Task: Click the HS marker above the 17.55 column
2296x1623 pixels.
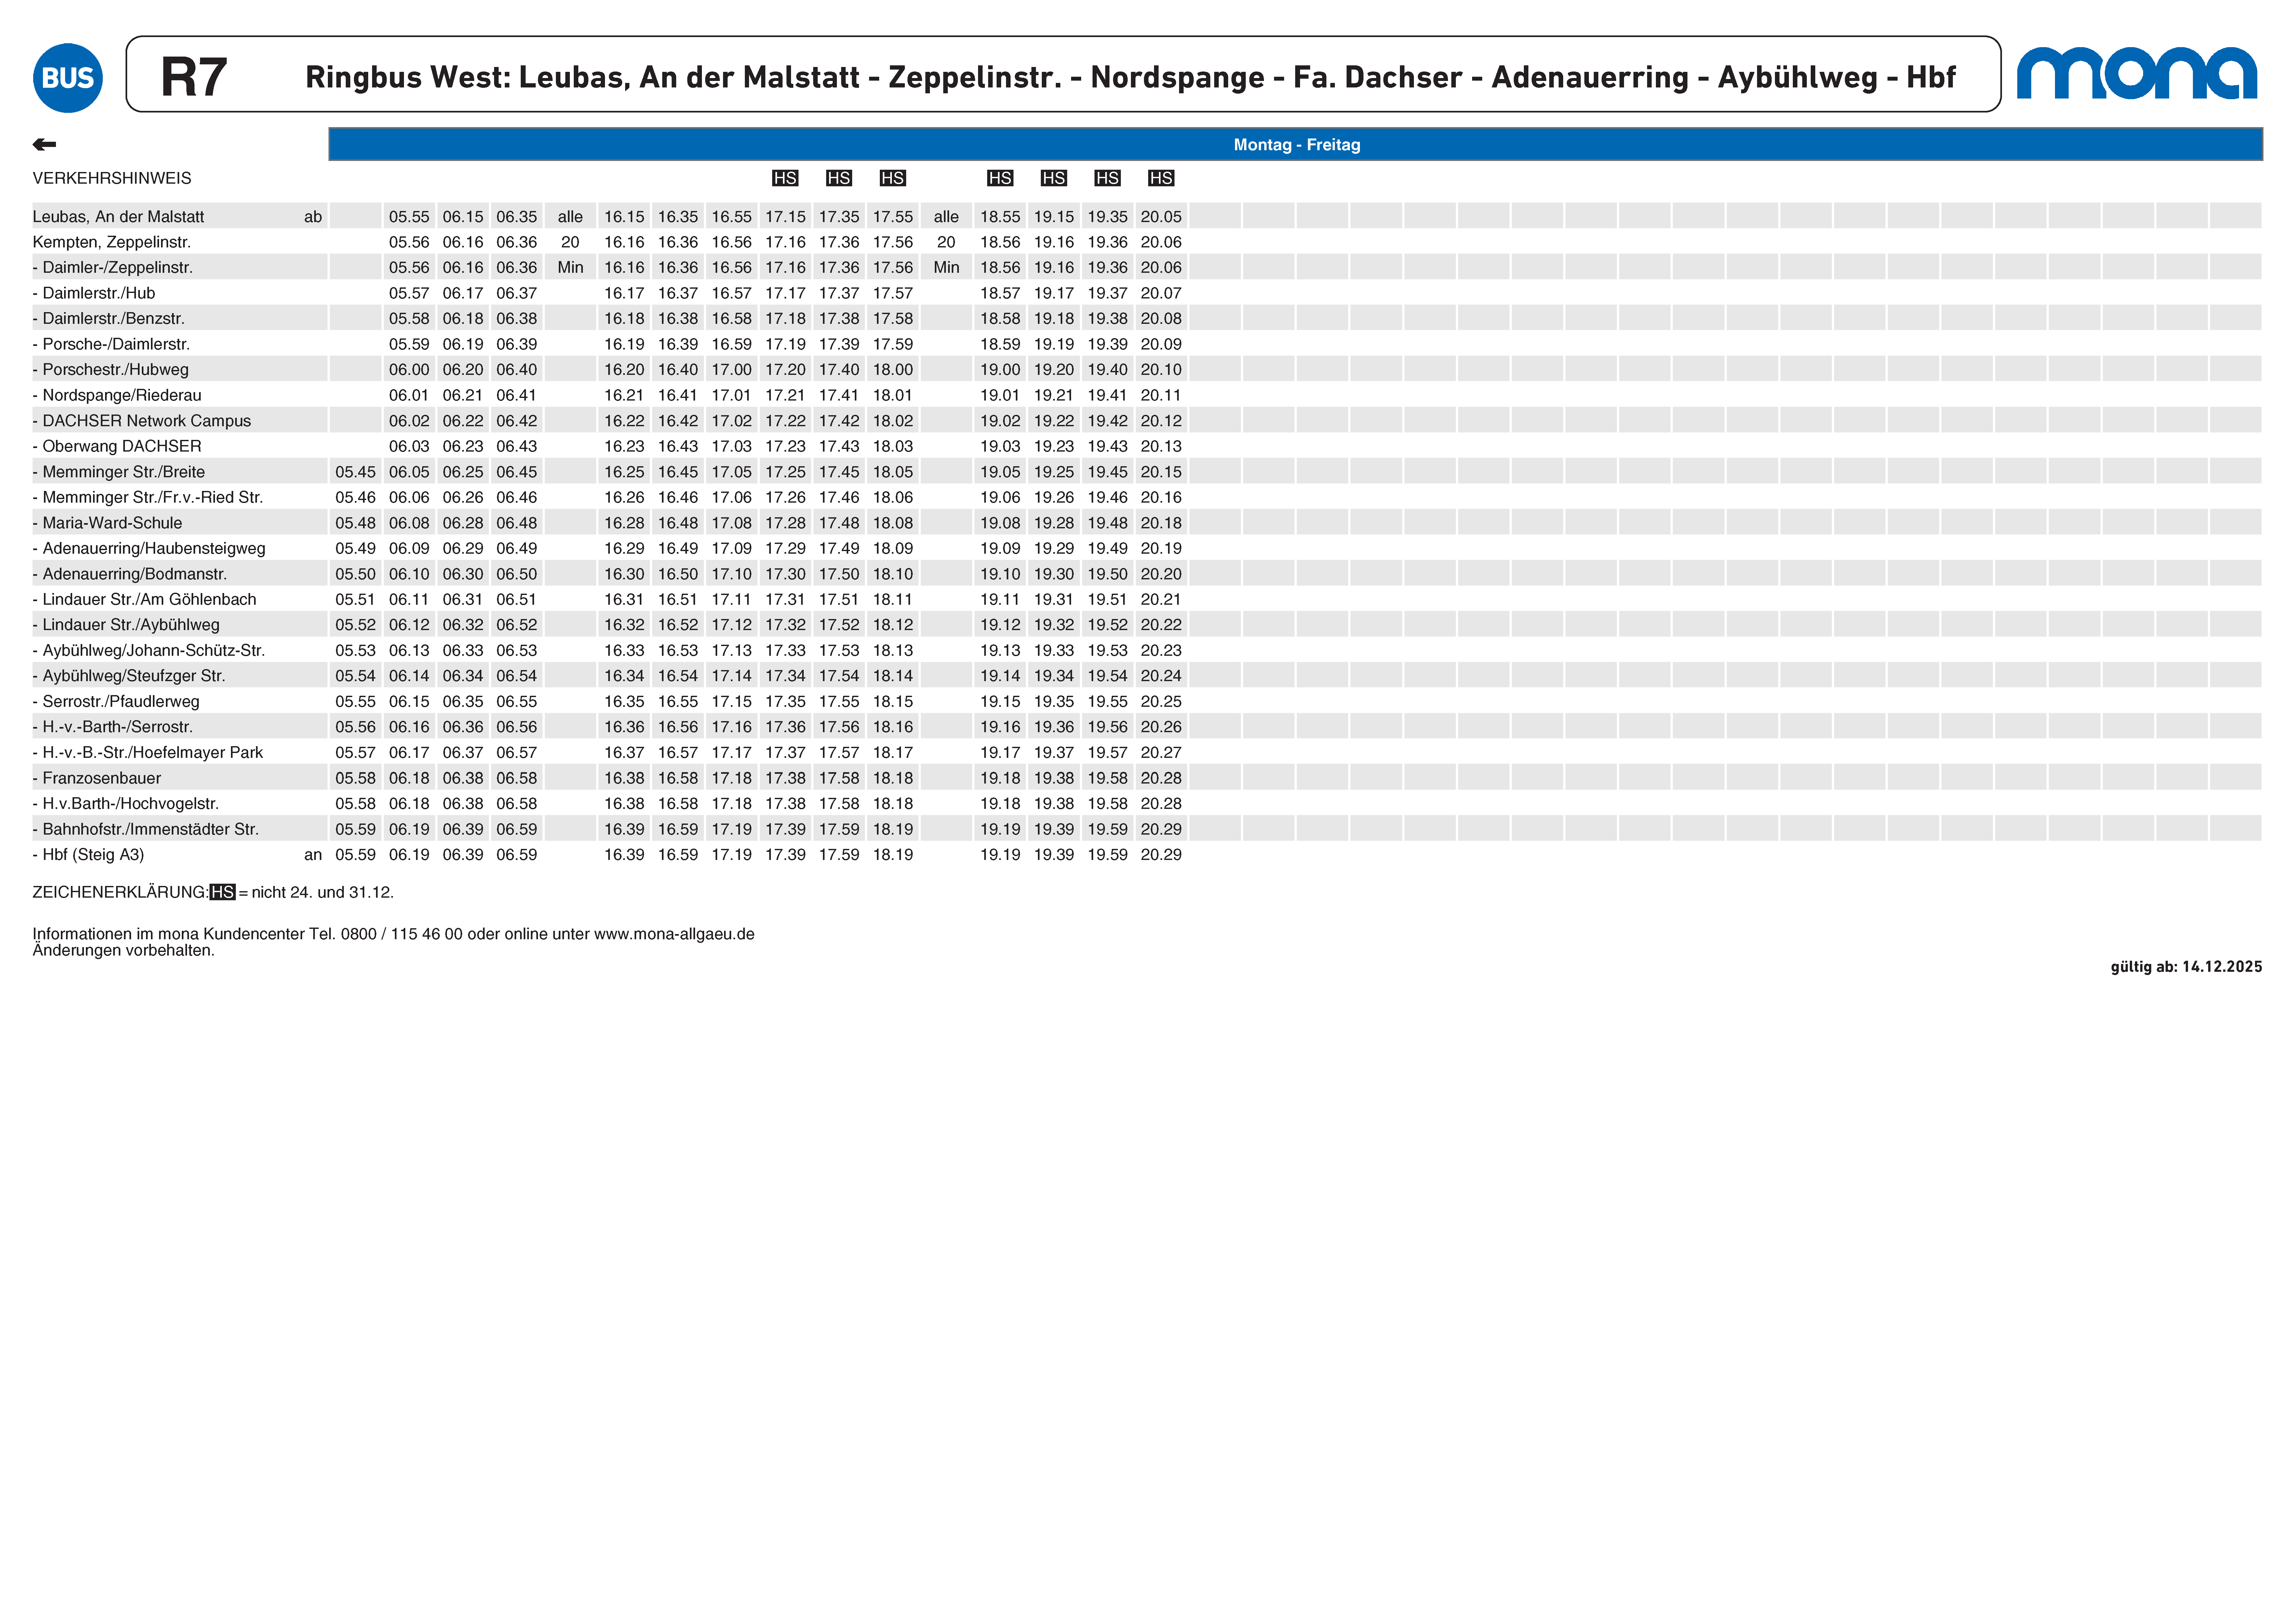Action: 893,178
